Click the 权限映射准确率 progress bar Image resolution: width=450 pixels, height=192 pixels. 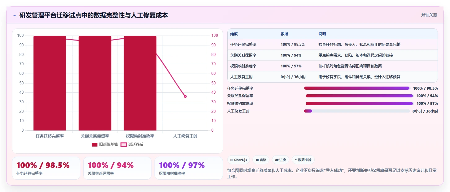pyautogui.click(x=359, y=104)
